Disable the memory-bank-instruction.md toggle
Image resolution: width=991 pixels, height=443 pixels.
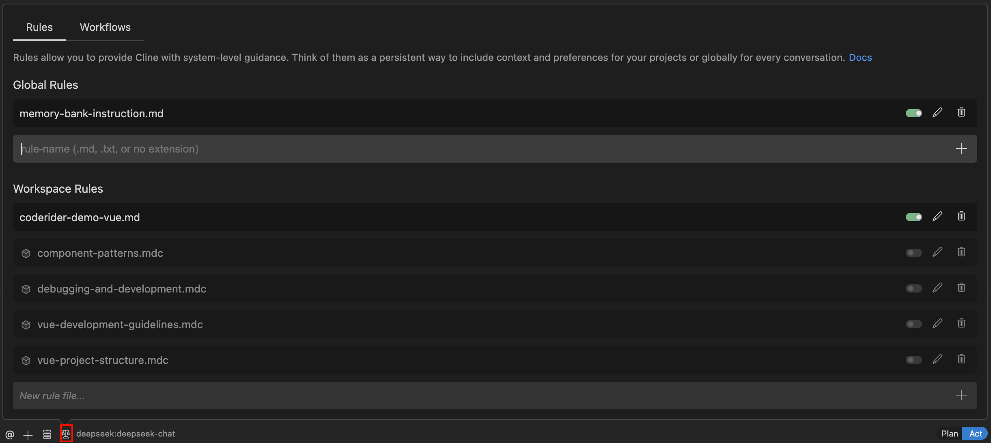914,113
